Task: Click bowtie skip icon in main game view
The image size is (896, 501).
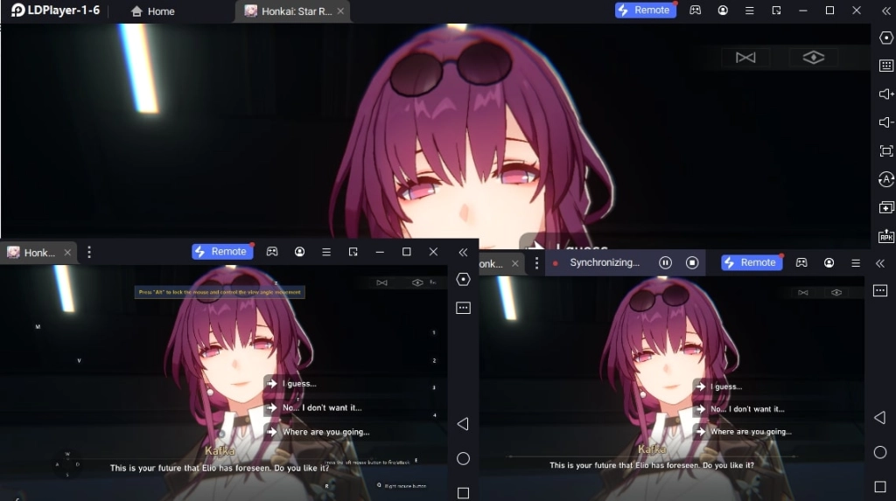Action: 745,58
